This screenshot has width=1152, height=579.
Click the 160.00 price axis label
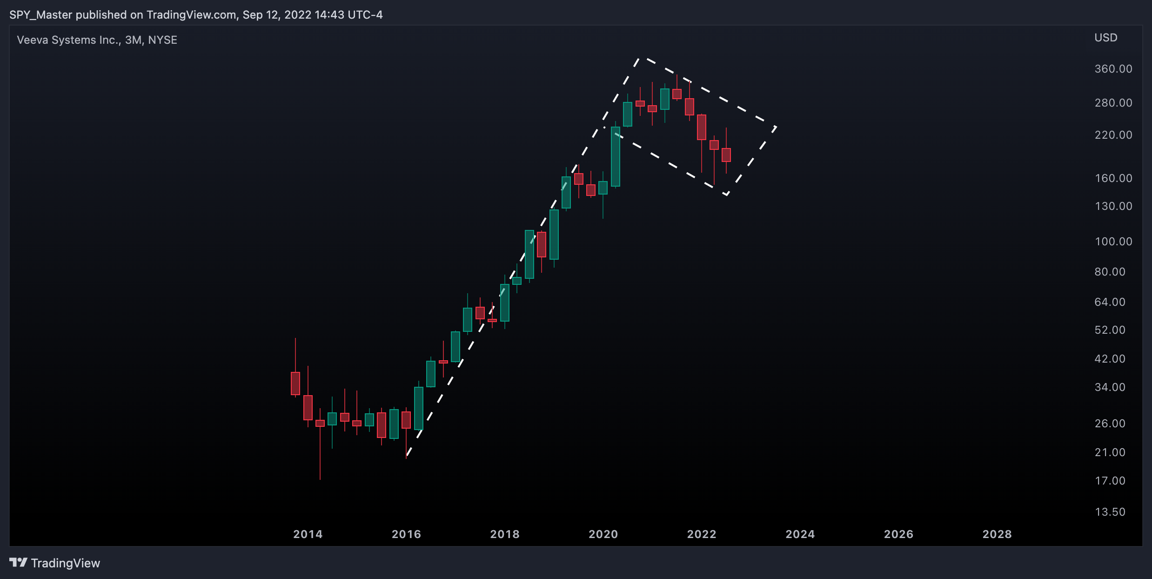coord(1113,178)
